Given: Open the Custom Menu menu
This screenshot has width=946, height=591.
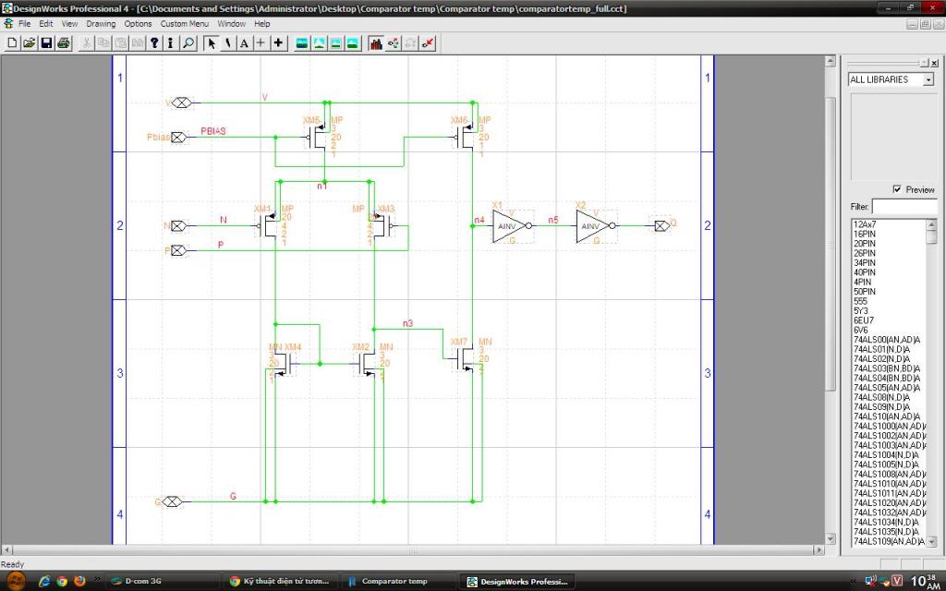Looking at the screenshot, I should (184, 23).
